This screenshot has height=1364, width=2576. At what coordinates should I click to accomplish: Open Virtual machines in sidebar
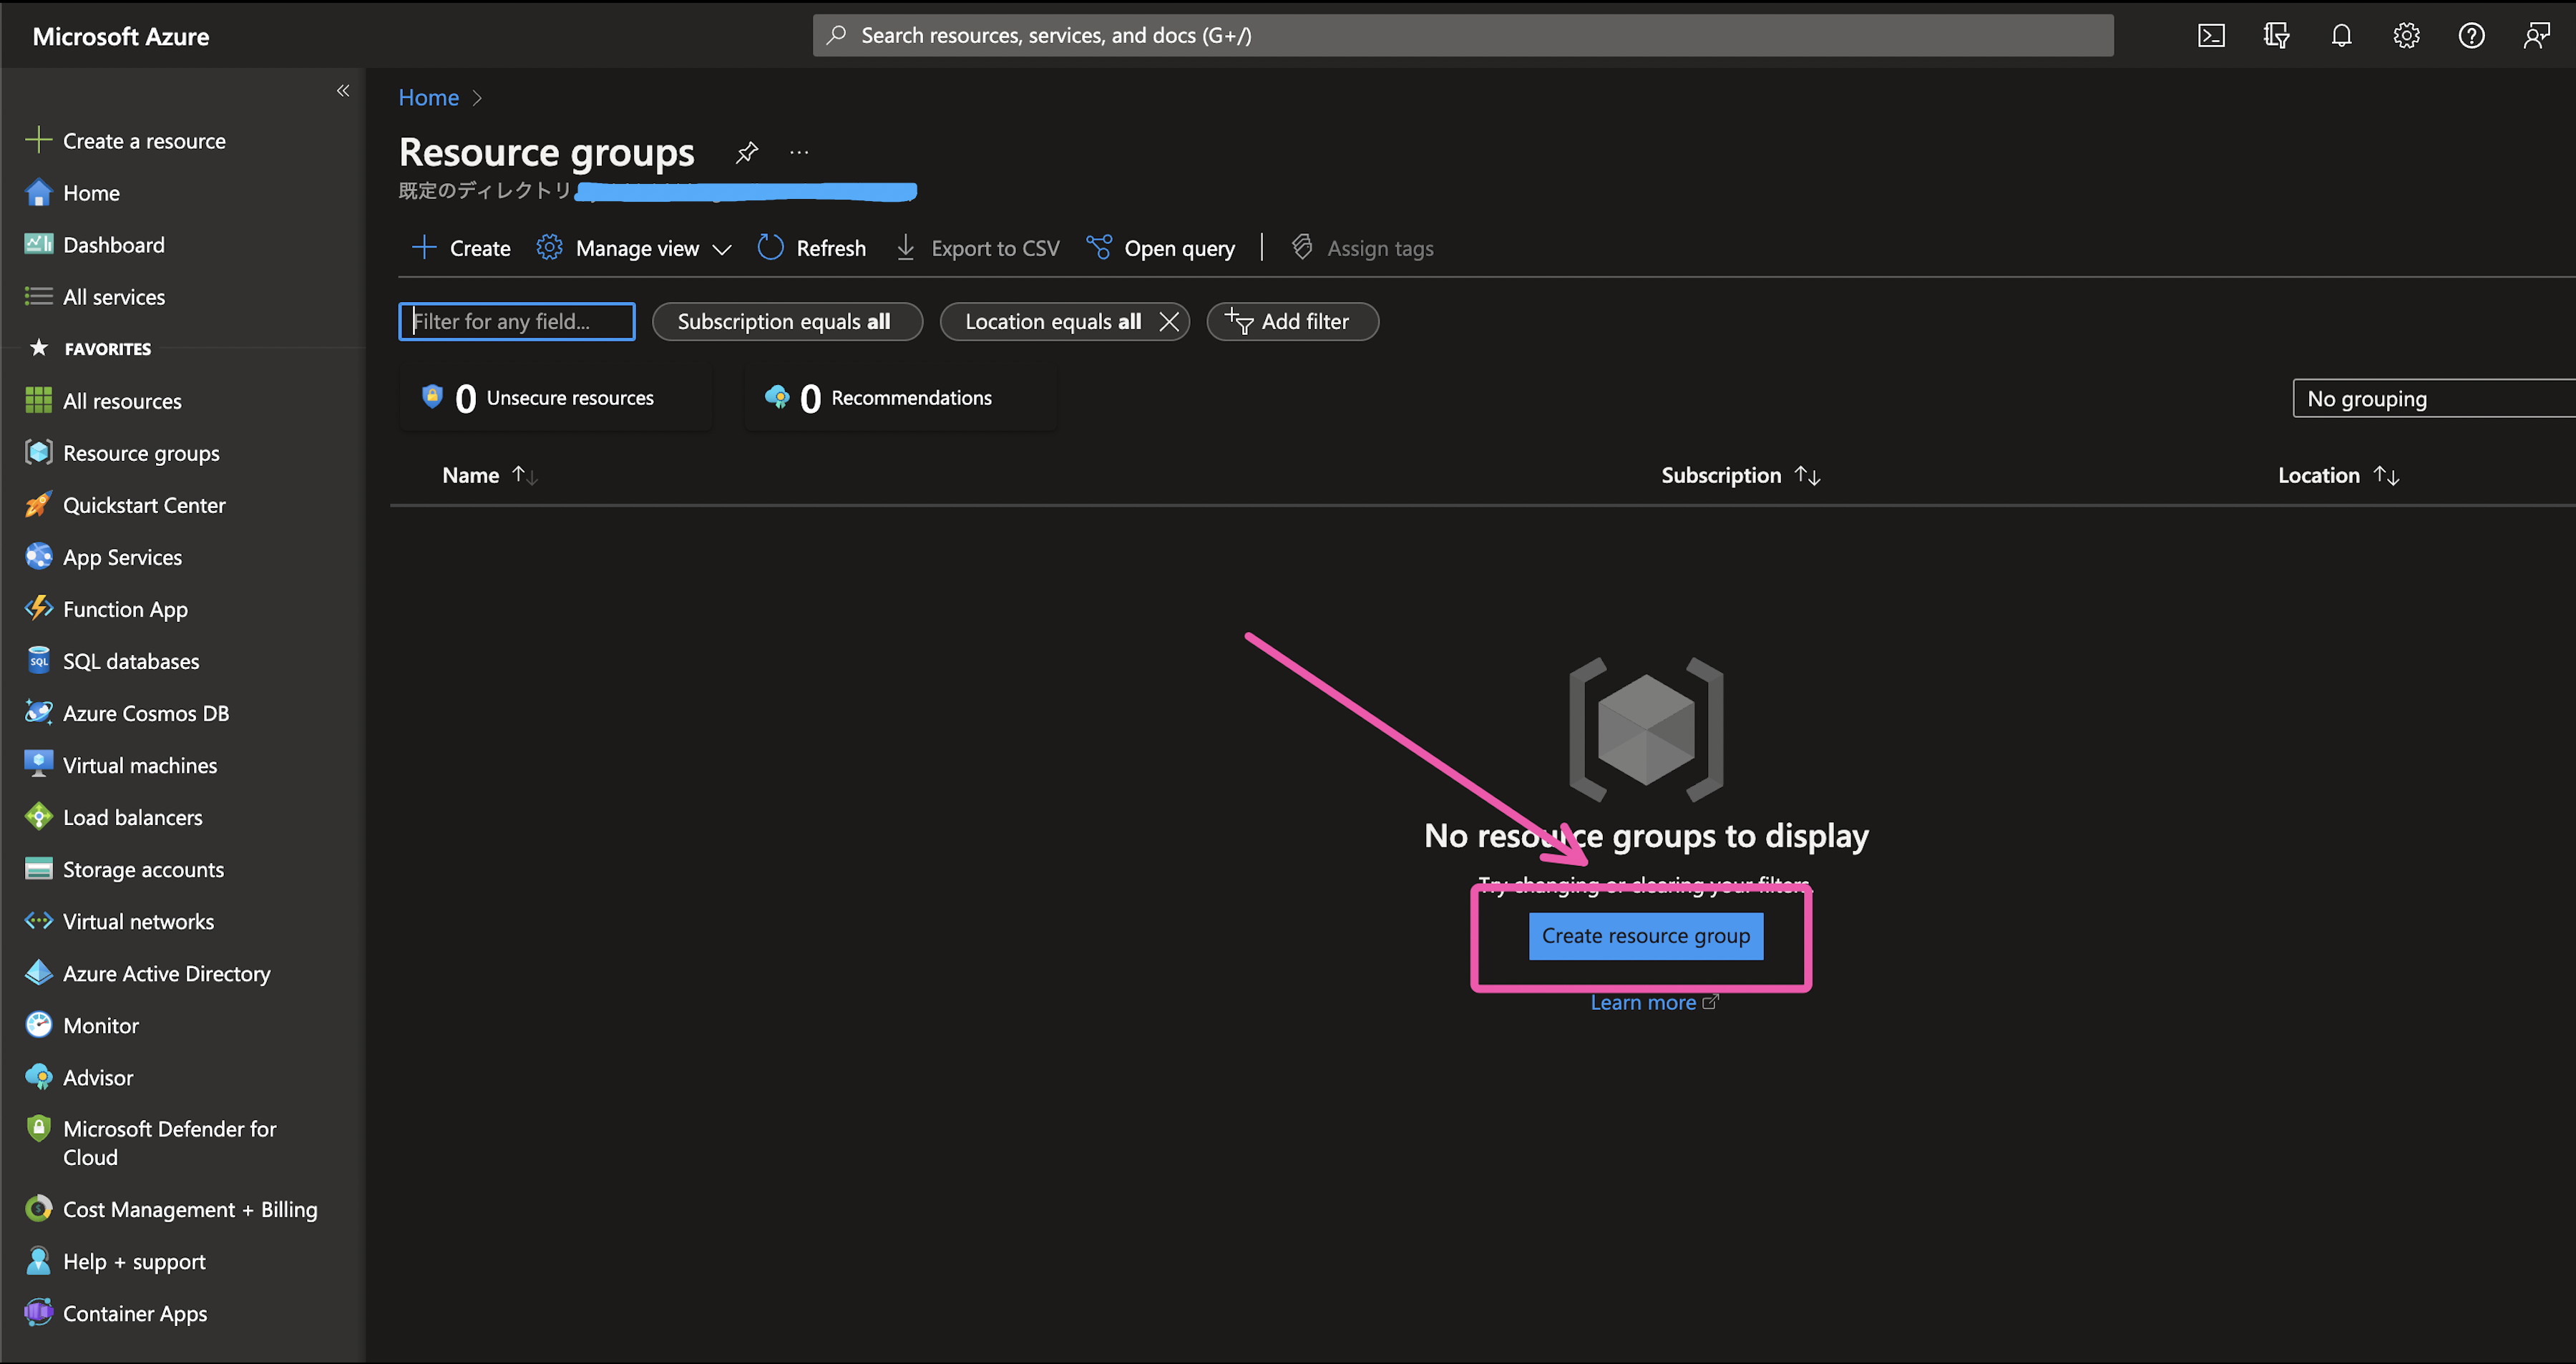pyautogui.click(x=140, y=765)
